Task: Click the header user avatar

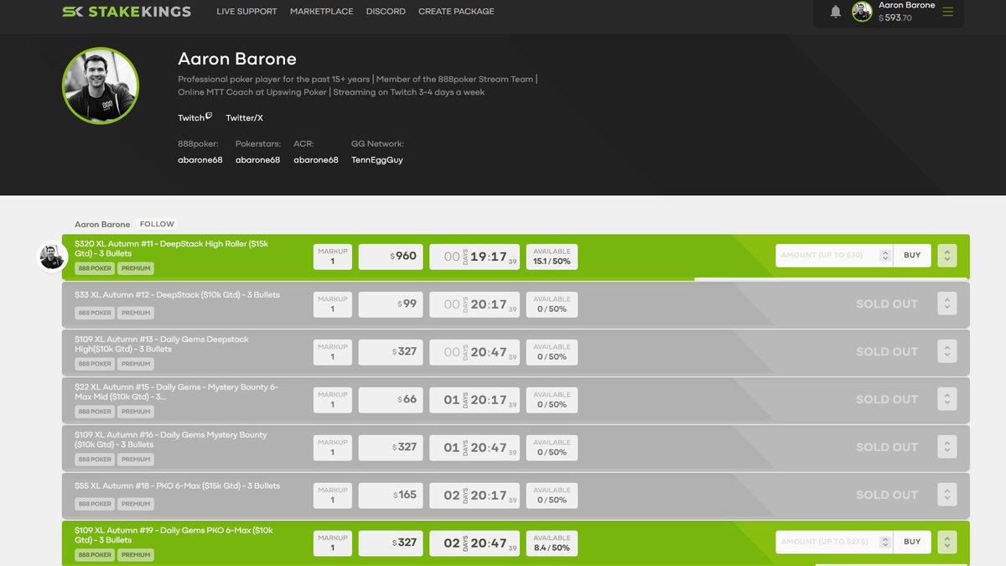Action: [862, 12]
